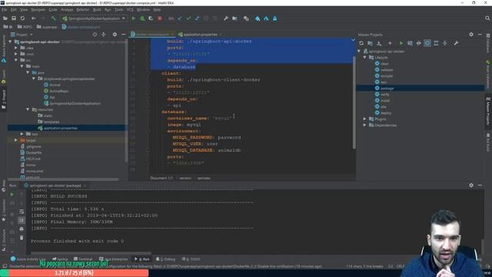Click the print icon in Run panel
This screenshot has width=492, height=277.
[x=22, y=229]
